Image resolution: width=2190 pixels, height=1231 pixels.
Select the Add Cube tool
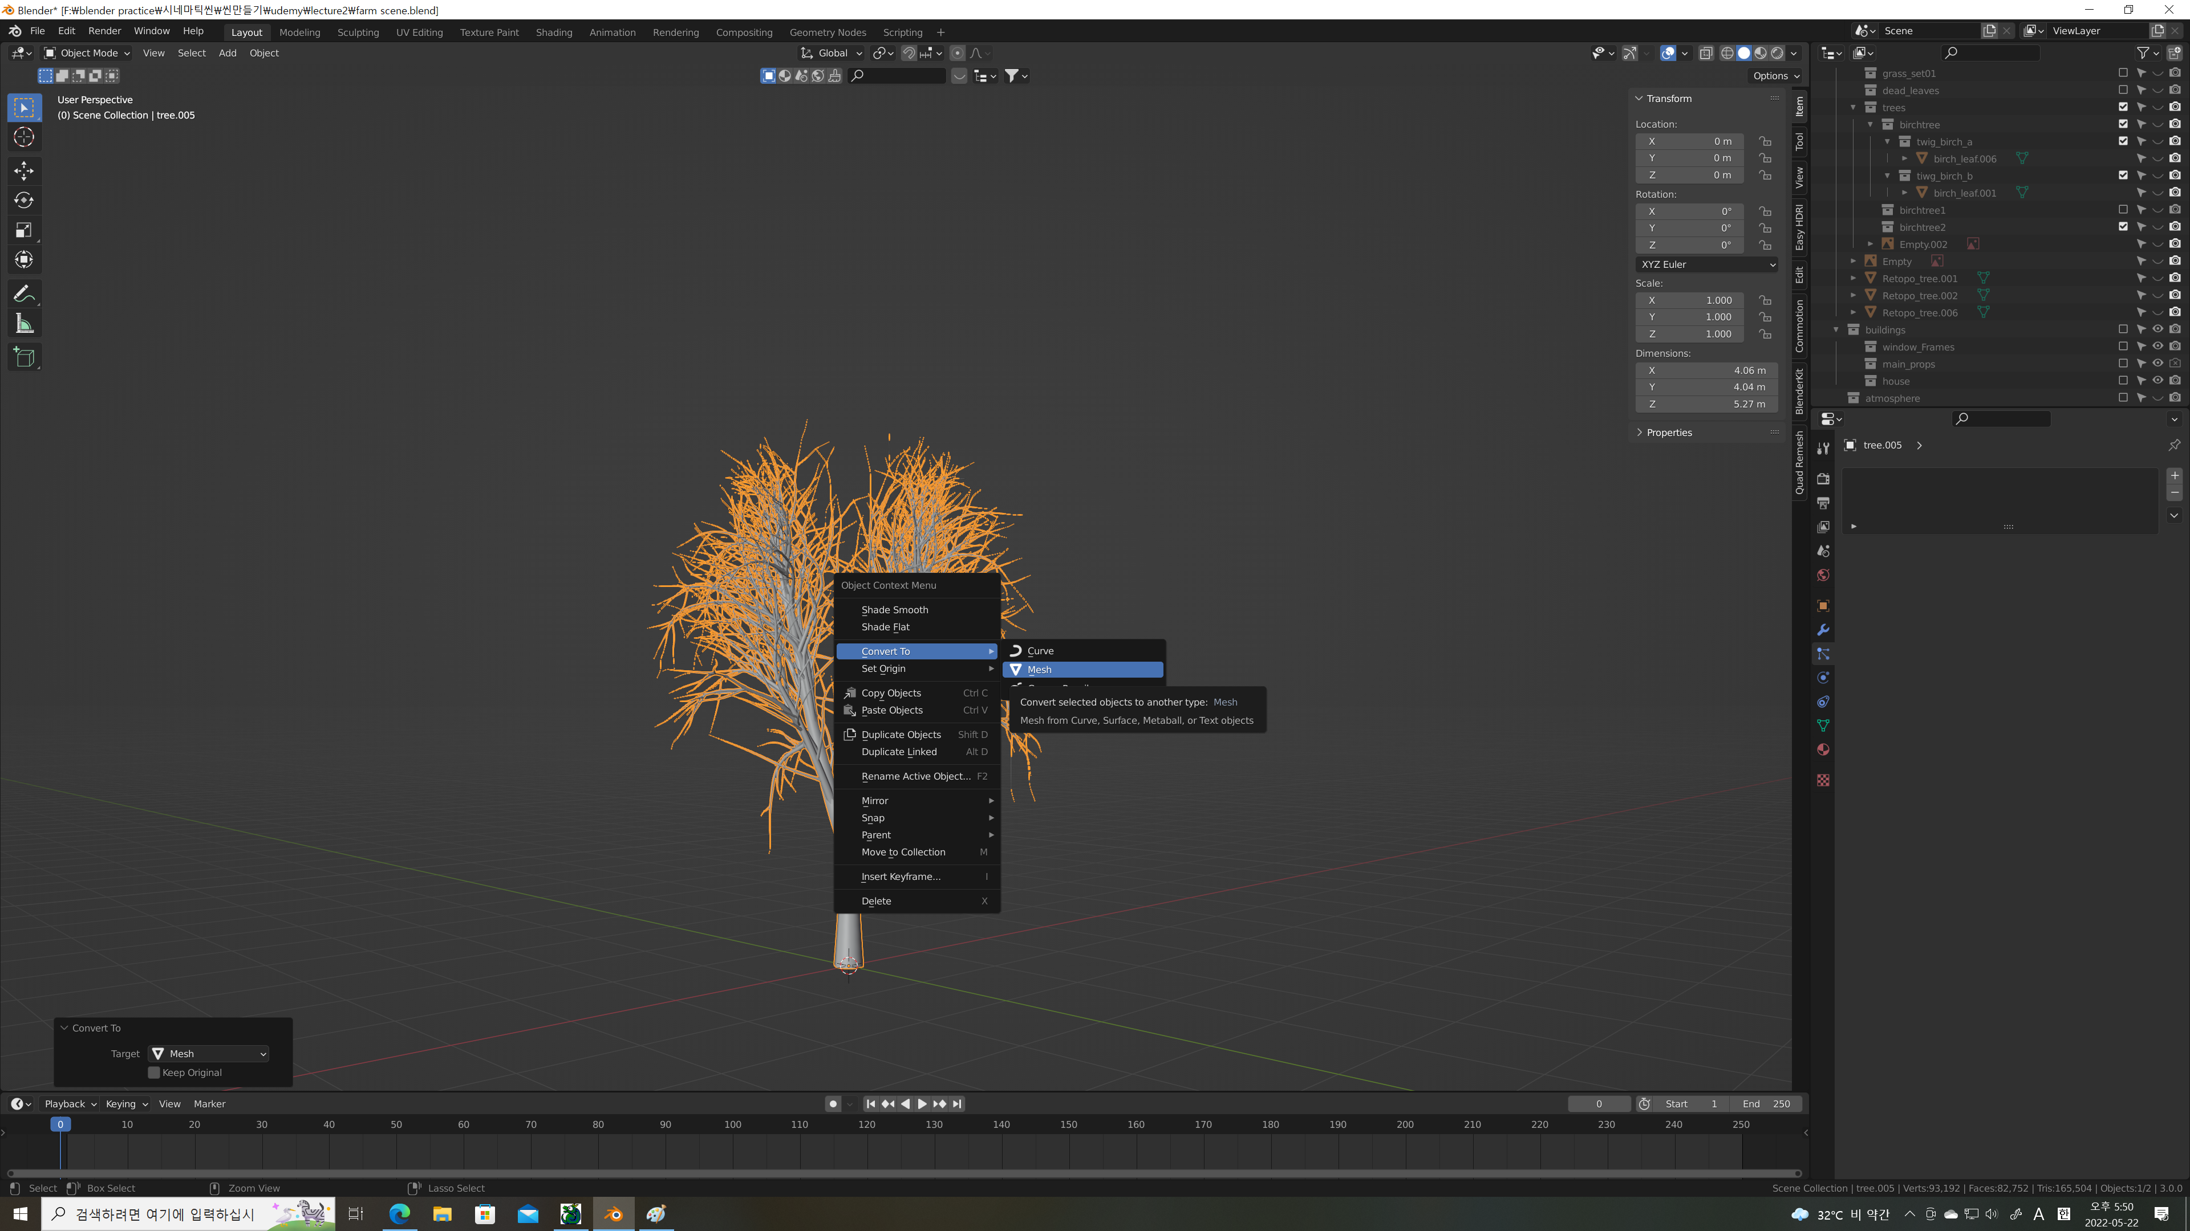[x=24, y=358]
